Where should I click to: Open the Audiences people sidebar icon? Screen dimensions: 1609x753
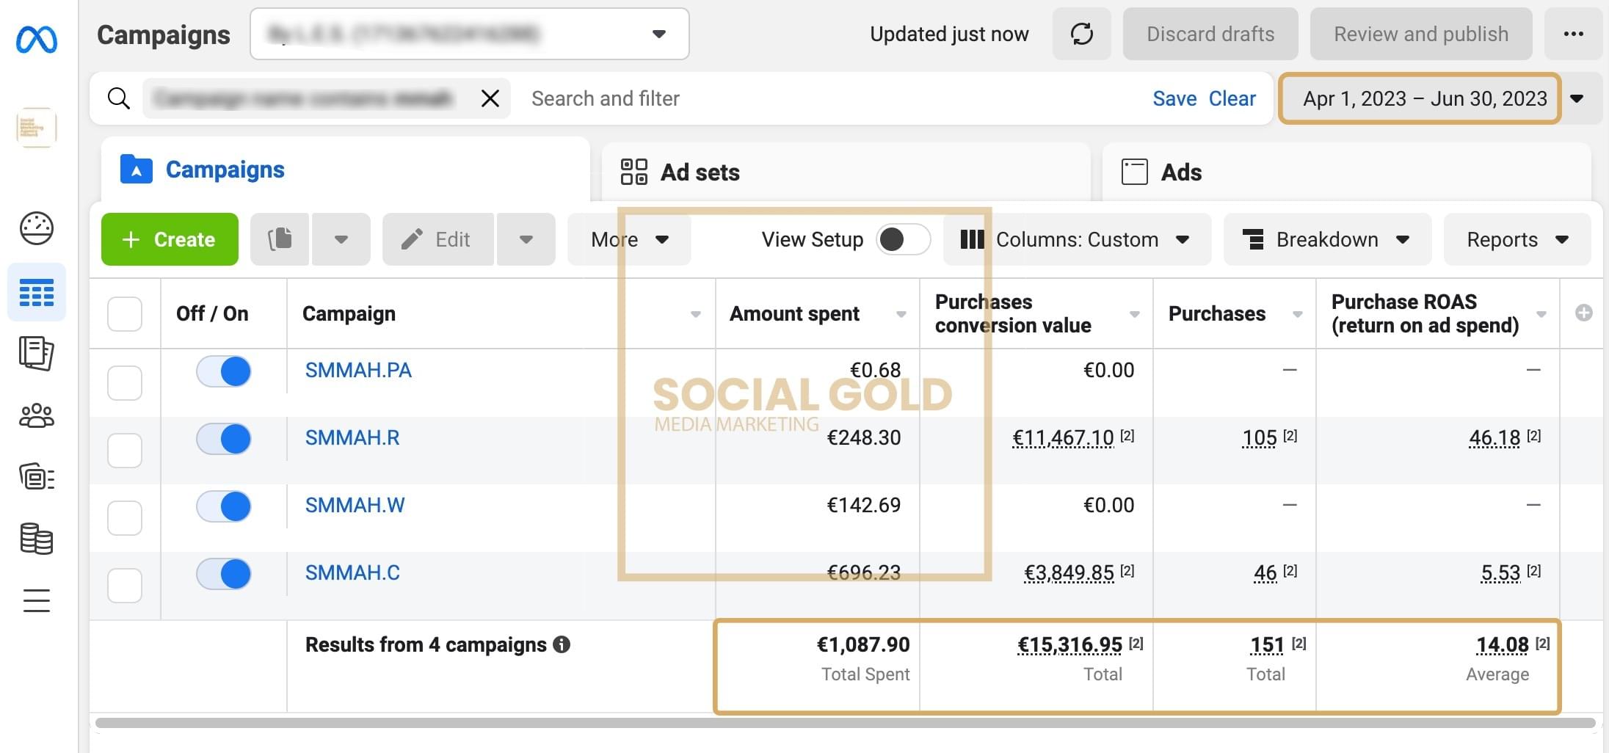pos(37,416)
